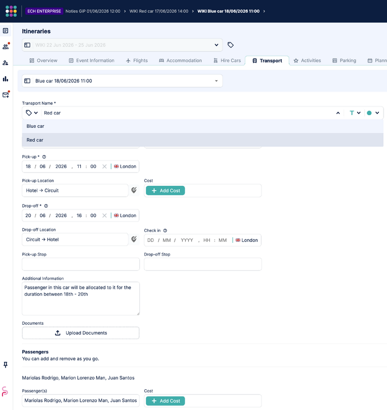Open map picker for Pick-up Location
This screenshot has height=410, width=387.
pos(134,190)
